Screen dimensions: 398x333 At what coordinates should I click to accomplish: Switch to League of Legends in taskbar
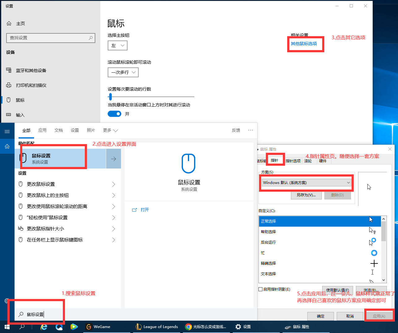click(x=157, y=327)
